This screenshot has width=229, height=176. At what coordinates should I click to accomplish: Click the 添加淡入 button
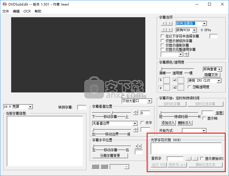168,123
